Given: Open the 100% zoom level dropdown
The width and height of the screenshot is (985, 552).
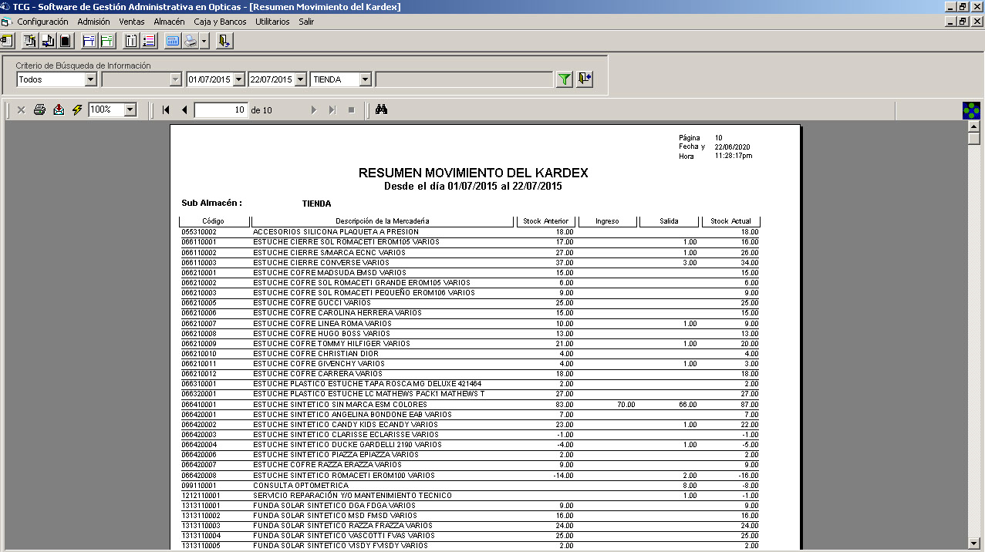Looking at the screenshot, I should click(x=130, y=110).
